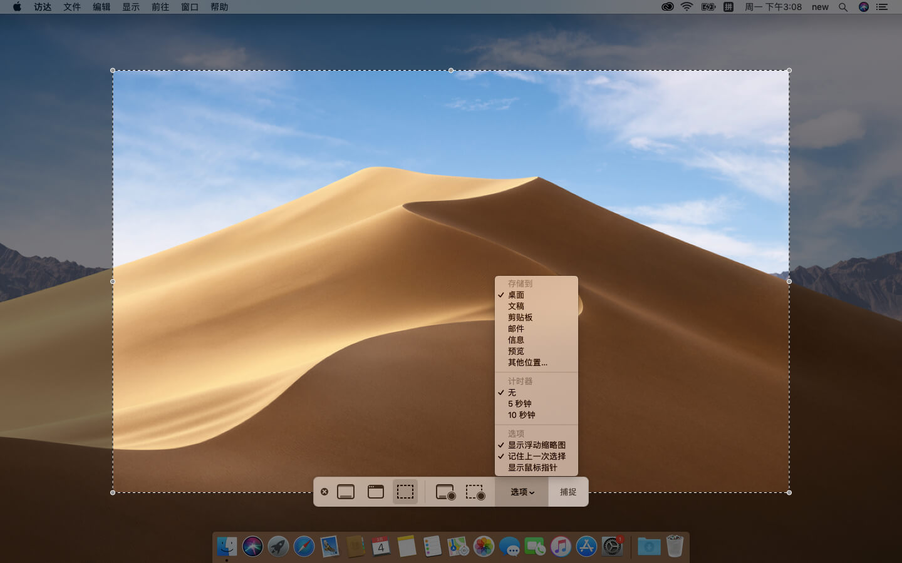Image resolution: width=902 pixels, height=563 pixels.
Task: Open the 编辑 menu
Action: coord(101,7)
